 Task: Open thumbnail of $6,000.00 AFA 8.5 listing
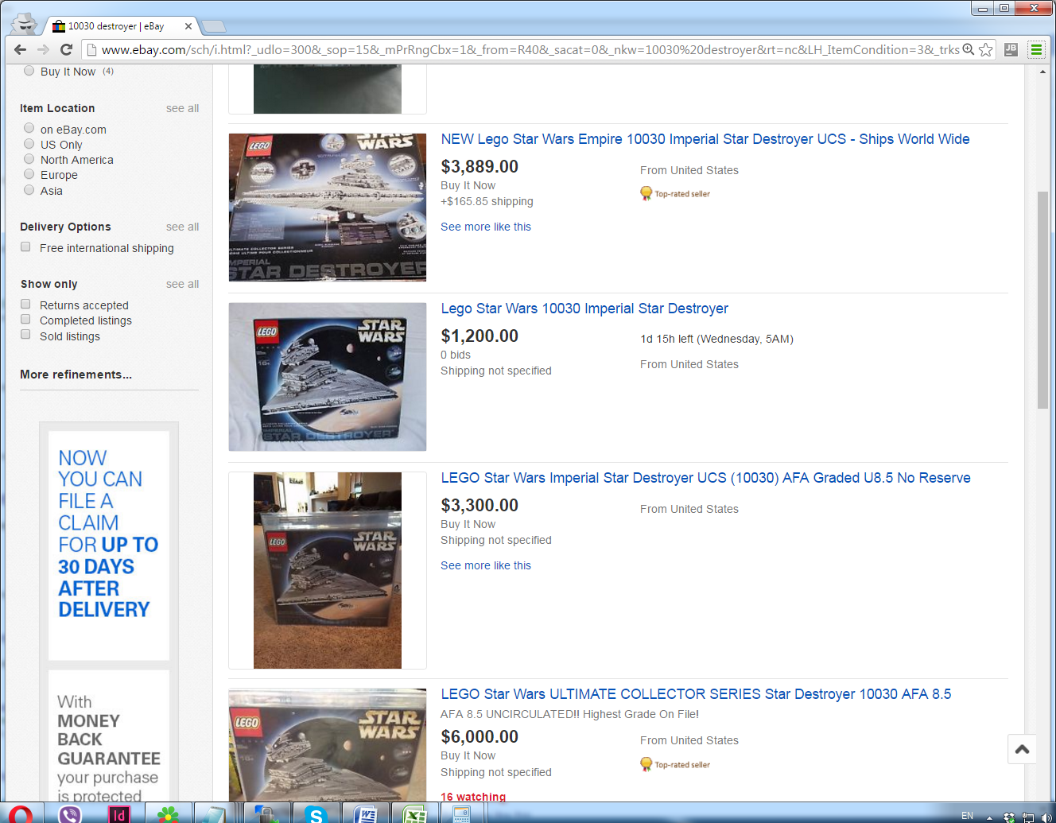coord(328,745)
